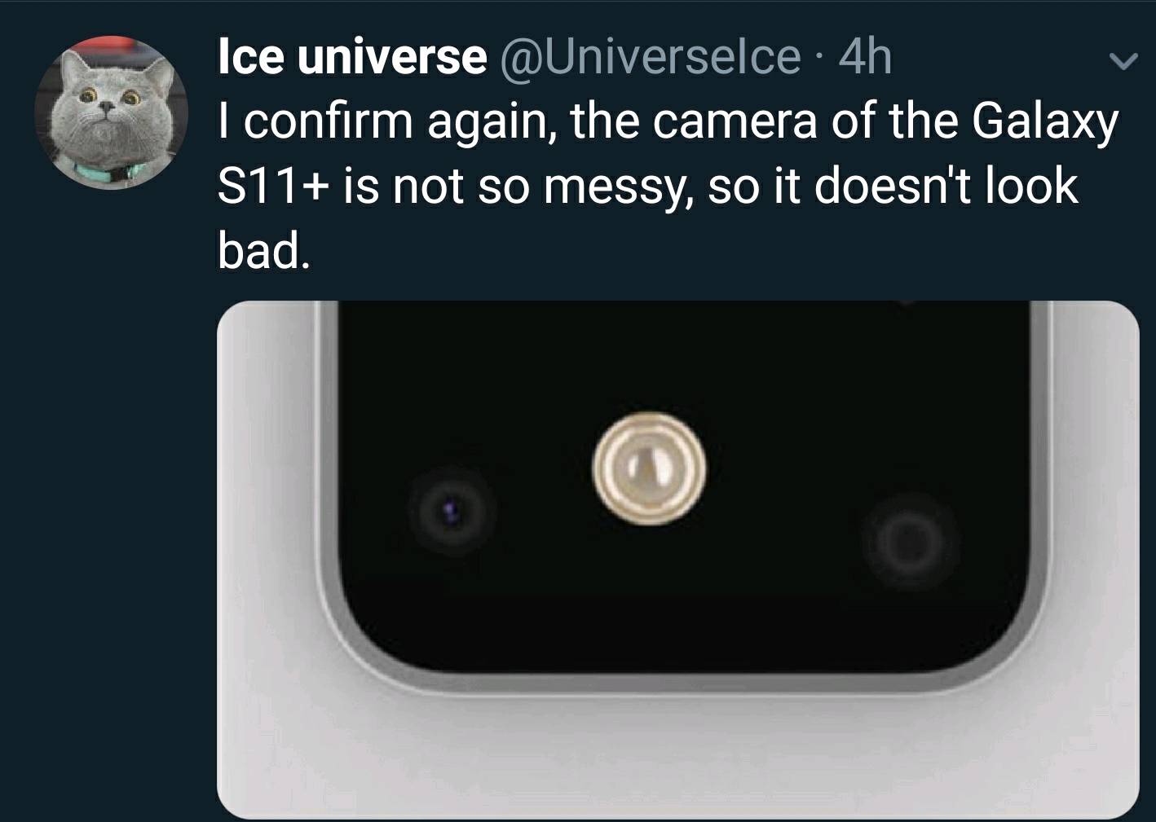The height and width of the screenshot is (822, 1156).
Task: Click the gold center lens in photo
Action: point(649,468)
